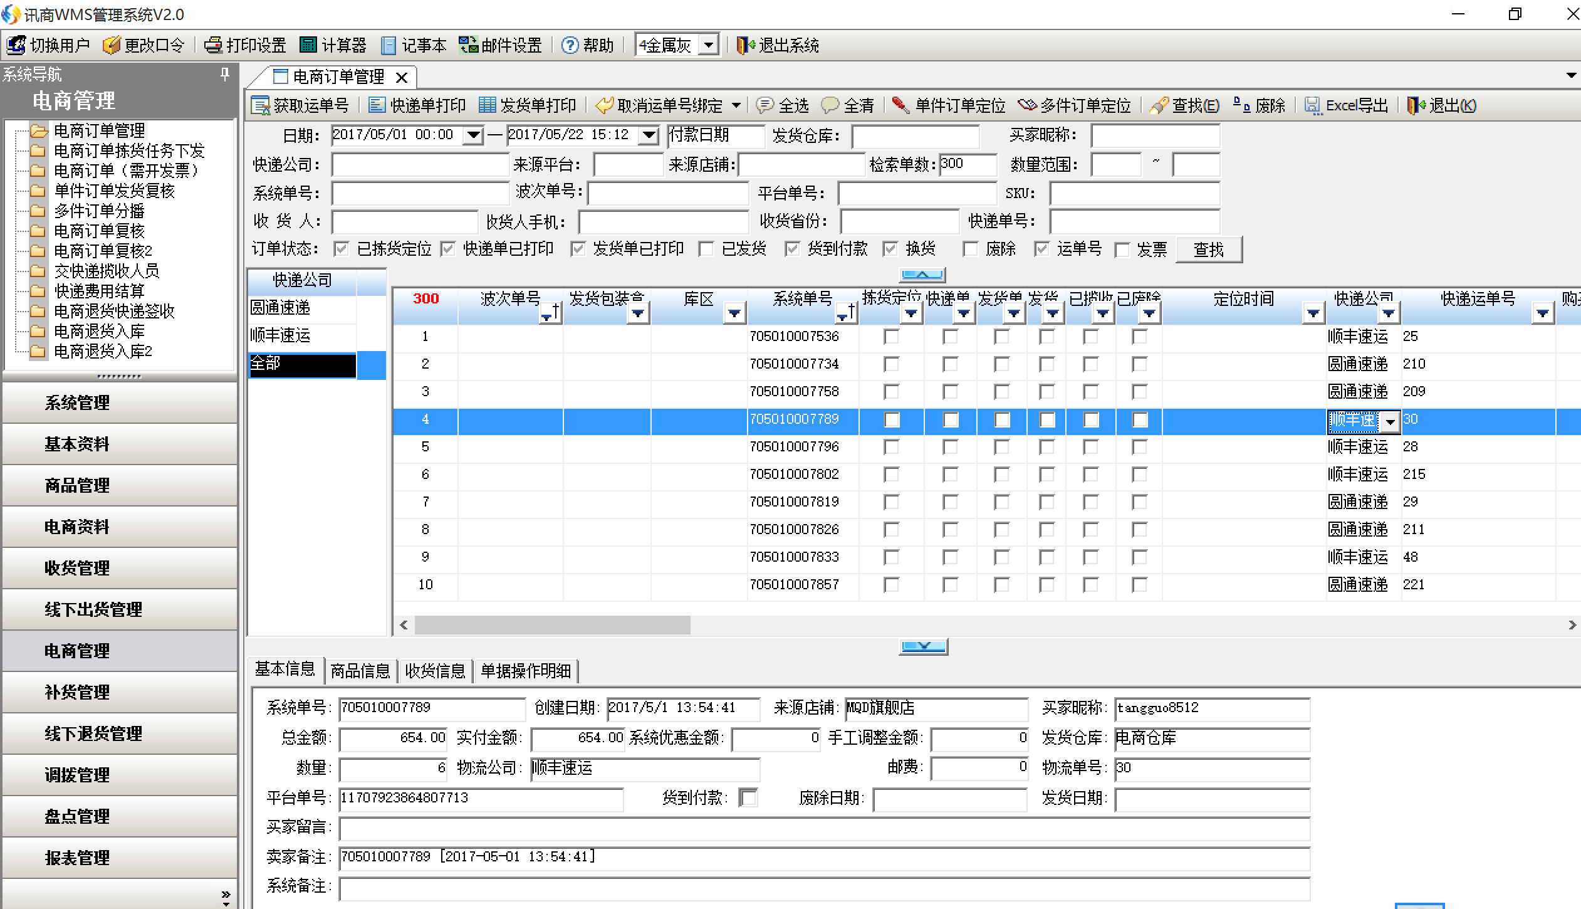This screenshot has width=1581, height=909.
Task: Click the 获取运单号 toolbar icon
Action: [x=301, y=105]
